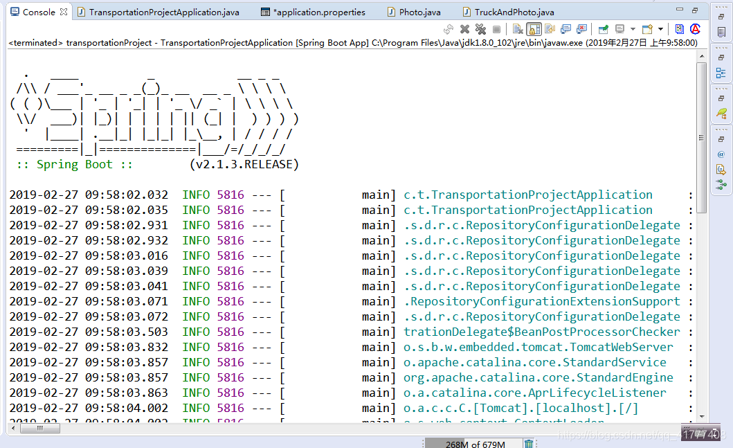Open the Declaration fast view icon
The image size is (733, 448).
tap(721, 170)
